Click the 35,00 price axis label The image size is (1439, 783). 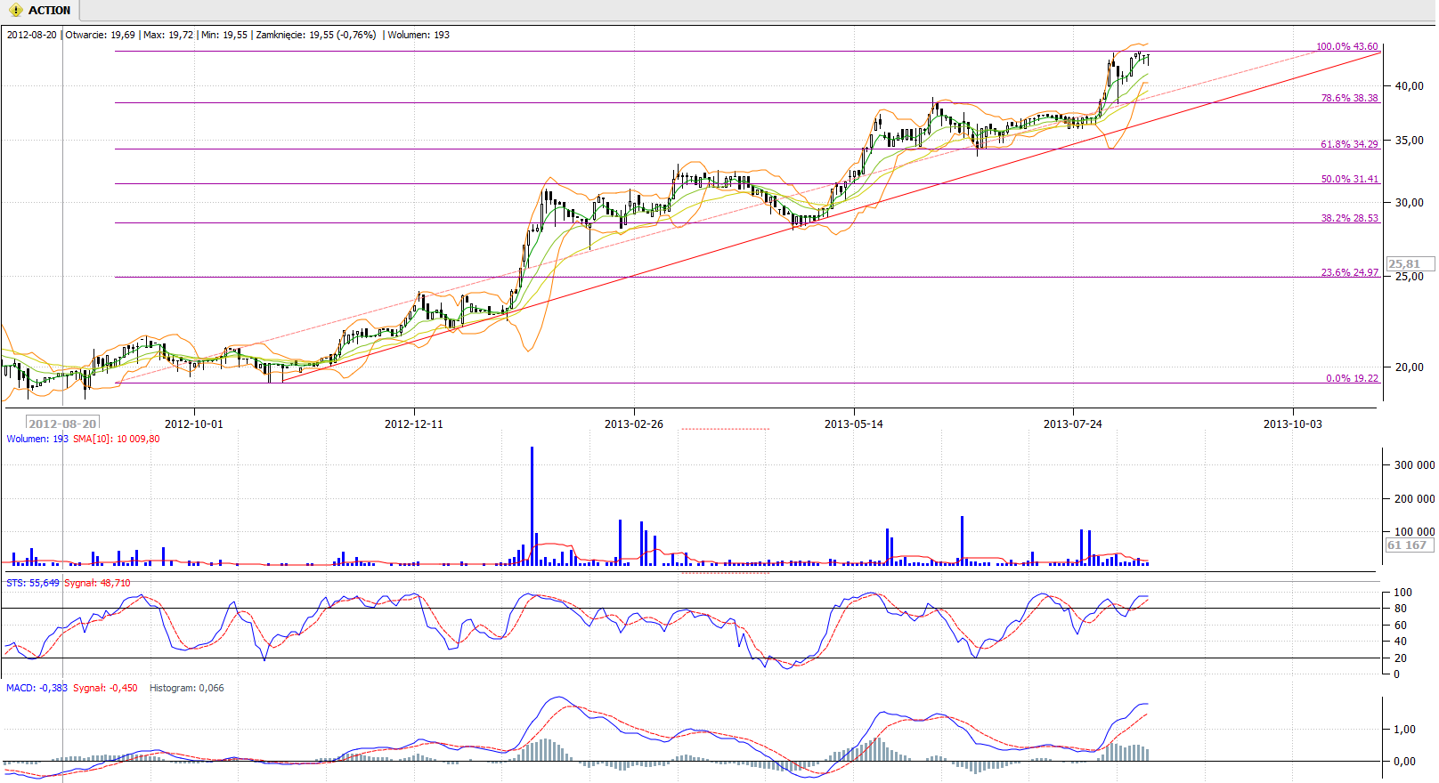point(1410,141)
